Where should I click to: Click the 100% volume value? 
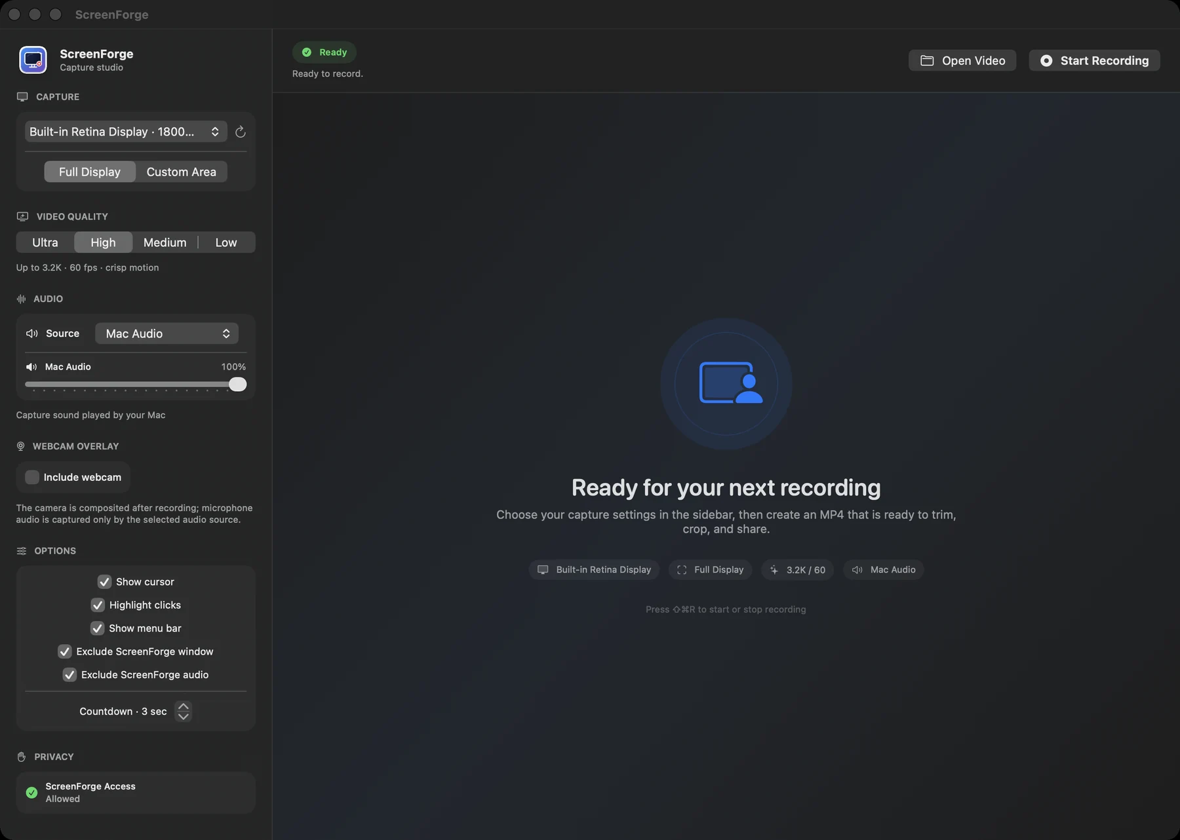coord(233,367)
